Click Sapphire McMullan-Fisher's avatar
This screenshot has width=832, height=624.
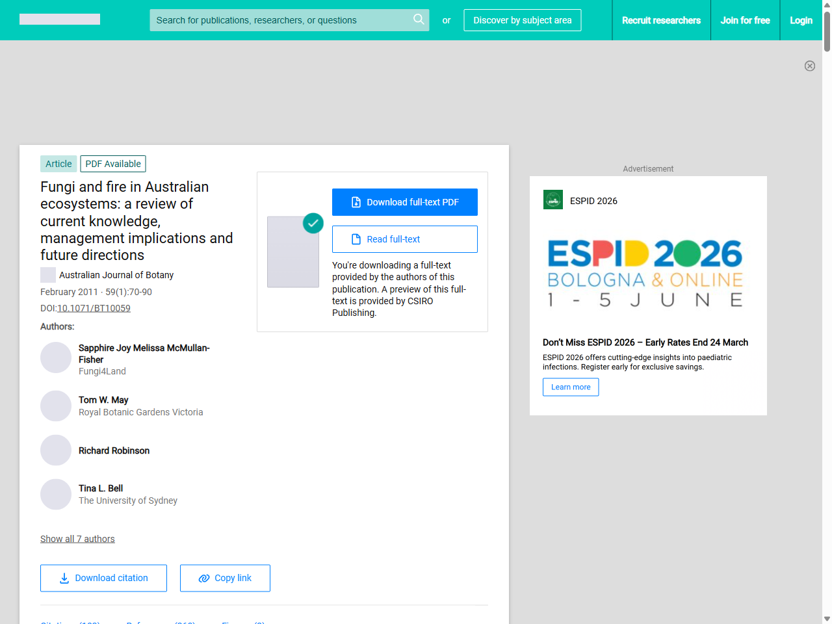click(56, 357)
